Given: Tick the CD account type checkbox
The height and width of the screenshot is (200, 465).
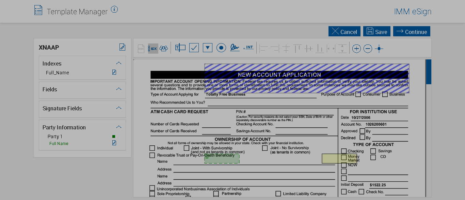Looking at the screenshot, I should click(373, 157).
